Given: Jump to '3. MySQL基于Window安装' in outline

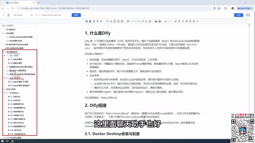Looking at the screenshot, I should [x=16, y=44].
